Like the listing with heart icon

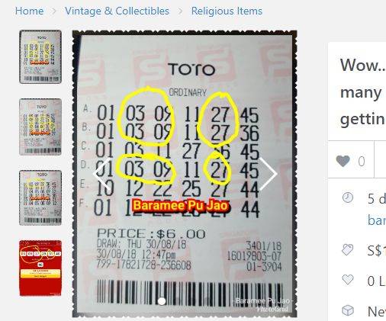[x=343, y=161]
